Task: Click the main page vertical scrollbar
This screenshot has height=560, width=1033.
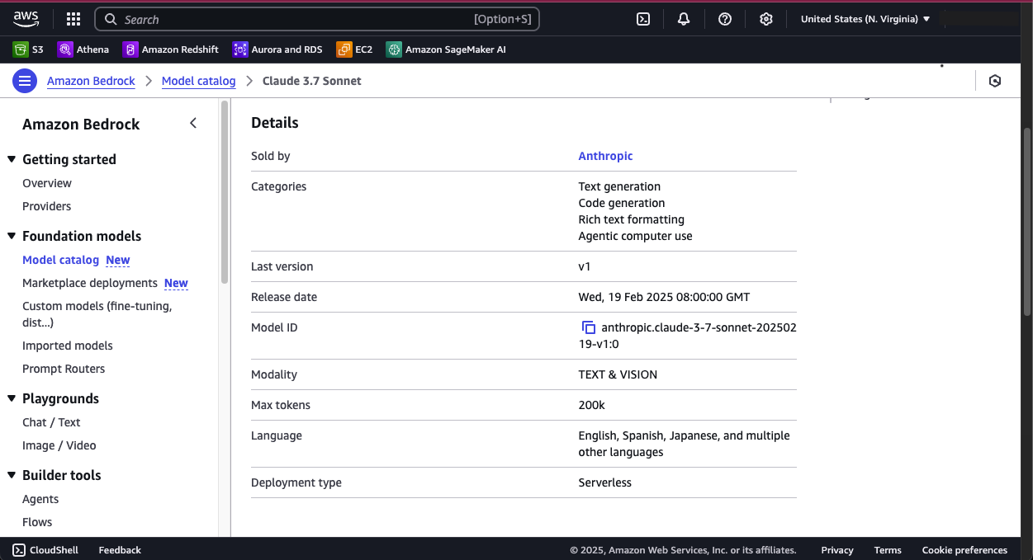Action: click(1026, 221)
